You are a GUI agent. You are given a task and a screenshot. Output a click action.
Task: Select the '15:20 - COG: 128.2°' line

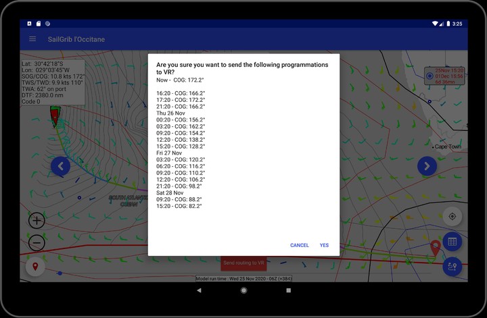point(181,147)
